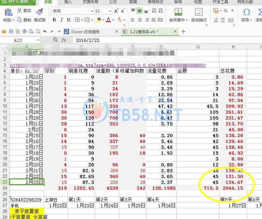Click the Undo arrow icon
262x219 pixels.
[45, 31]
